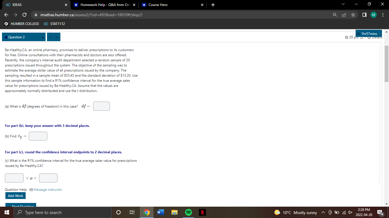Close the Course Hero tab
Viewport: 389px width, 218px height.
(202, 5)
